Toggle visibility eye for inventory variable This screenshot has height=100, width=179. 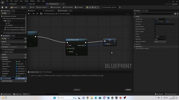tap(26, 69)
